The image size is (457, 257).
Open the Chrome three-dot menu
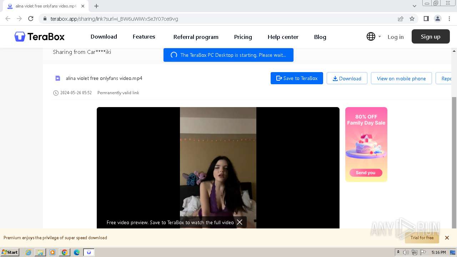[449, 19]
